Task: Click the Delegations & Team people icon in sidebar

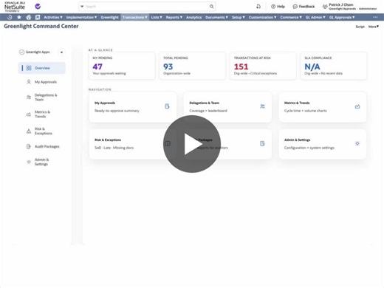Action: (29, 97)
